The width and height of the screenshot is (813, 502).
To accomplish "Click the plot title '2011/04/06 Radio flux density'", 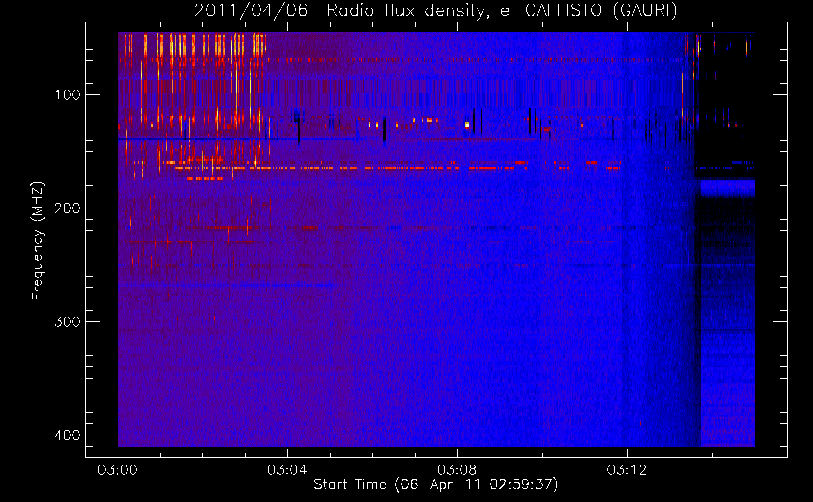I will click(x=436, y=10).
